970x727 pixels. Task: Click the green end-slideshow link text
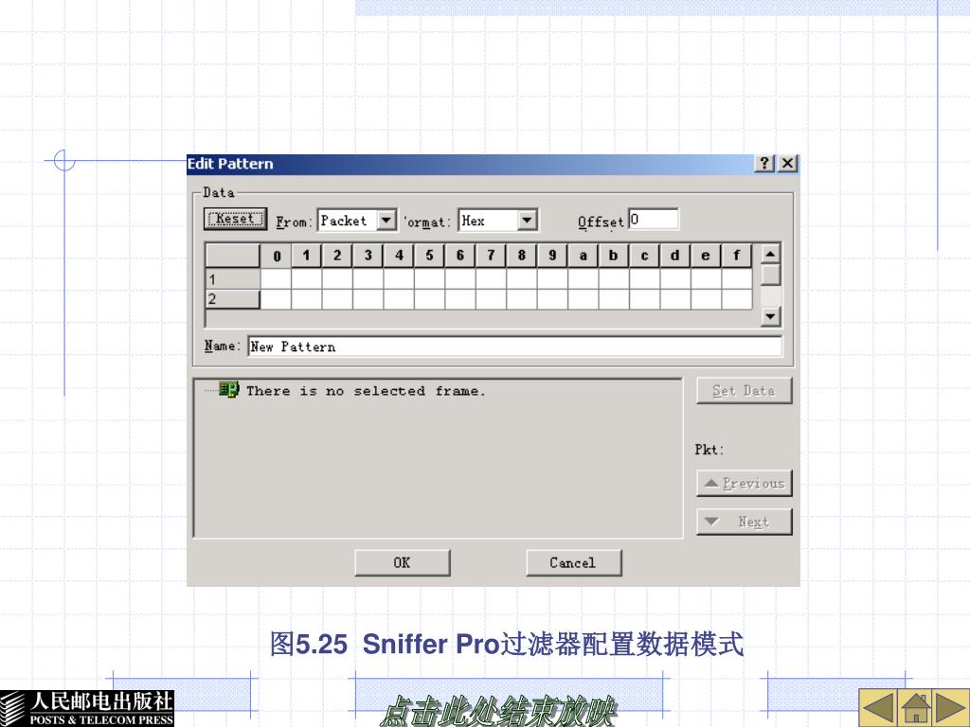(498, 711)
